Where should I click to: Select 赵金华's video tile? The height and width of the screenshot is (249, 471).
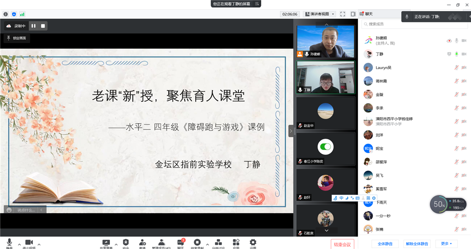click(326, 113)
